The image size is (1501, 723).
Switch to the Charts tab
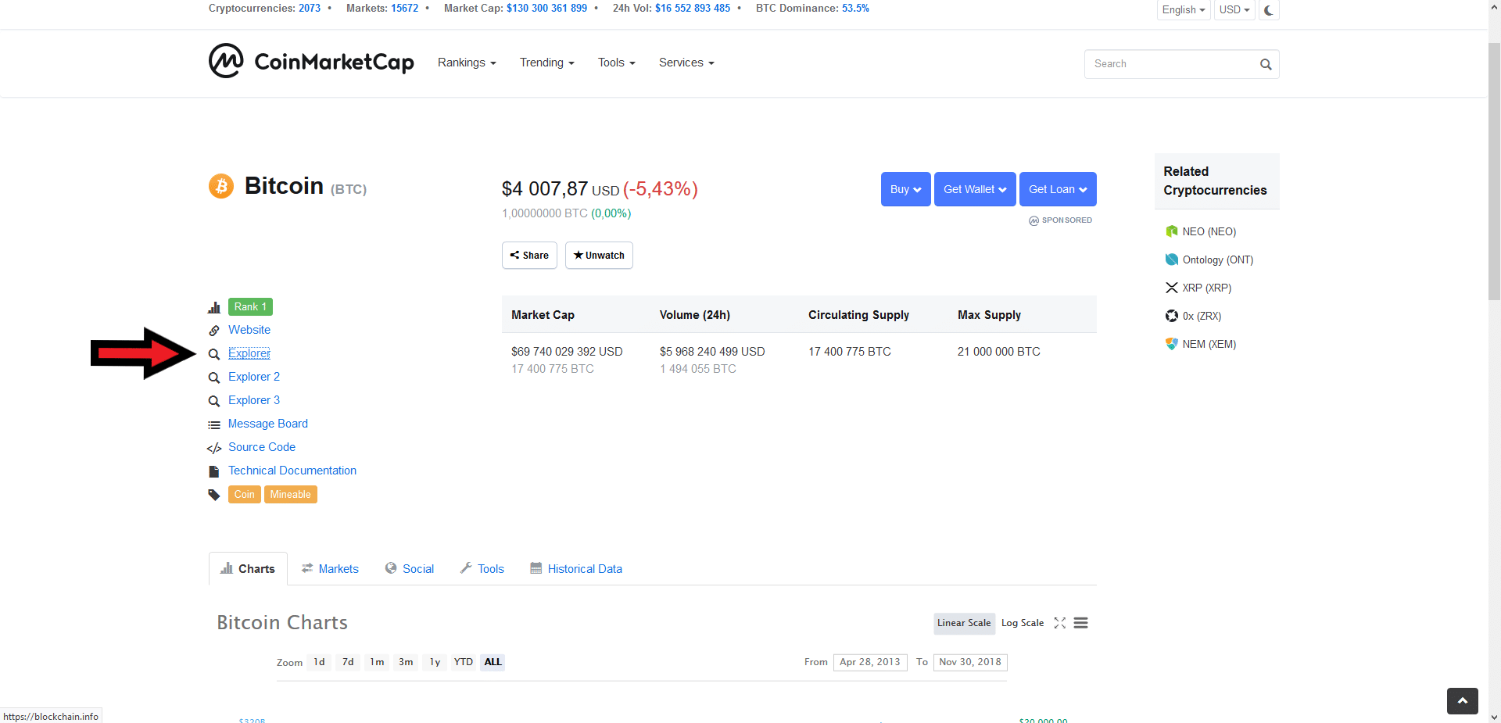tap(248, 569)
